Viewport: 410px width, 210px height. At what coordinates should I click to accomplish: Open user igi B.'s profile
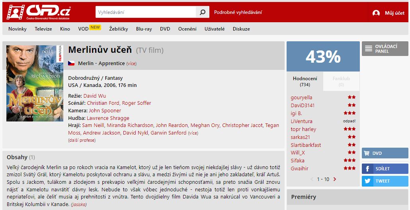click(296, 114)
